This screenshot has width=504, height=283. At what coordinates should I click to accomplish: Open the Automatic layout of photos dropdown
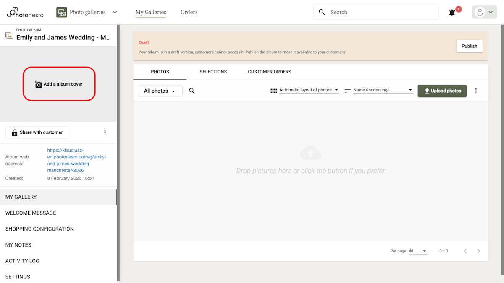coord(309,90)
